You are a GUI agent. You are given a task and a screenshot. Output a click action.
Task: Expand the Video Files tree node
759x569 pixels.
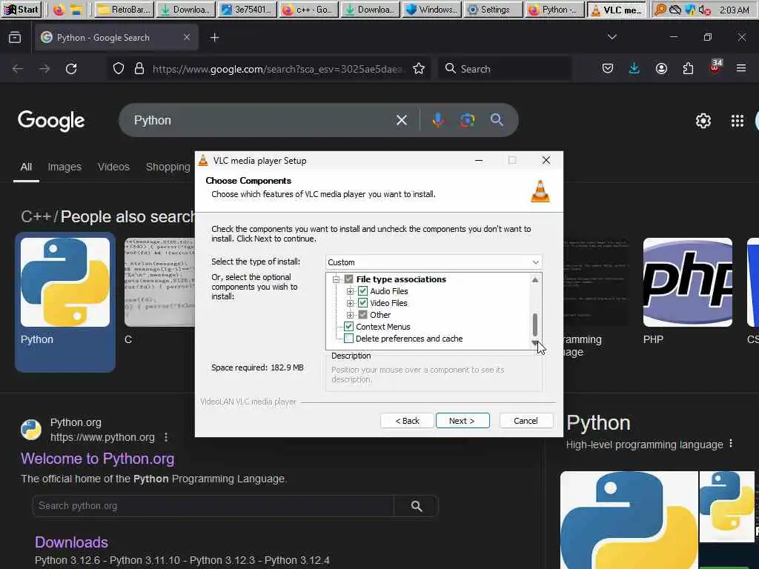pos(350,303)
